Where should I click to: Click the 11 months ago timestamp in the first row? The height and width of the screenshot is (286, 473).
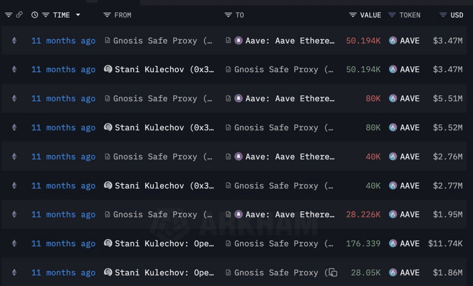tap(63, 41)
